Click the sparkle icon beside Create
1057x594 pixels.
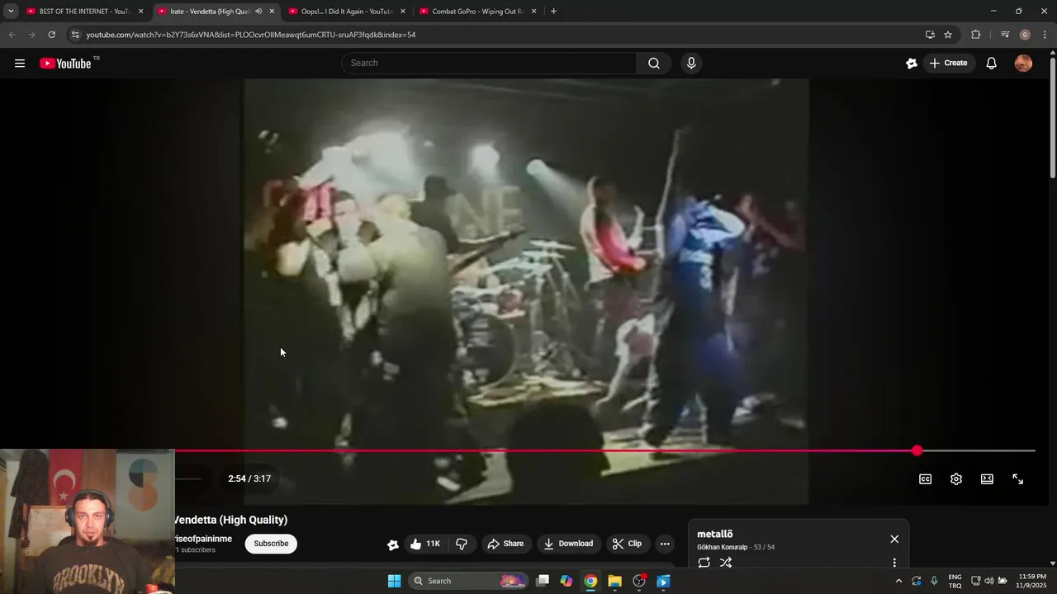(912, 64)
